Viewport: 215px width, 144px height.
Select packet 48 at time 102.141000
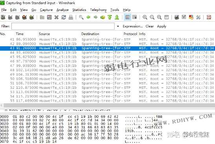pyautogui.click(x=107, y=70)
